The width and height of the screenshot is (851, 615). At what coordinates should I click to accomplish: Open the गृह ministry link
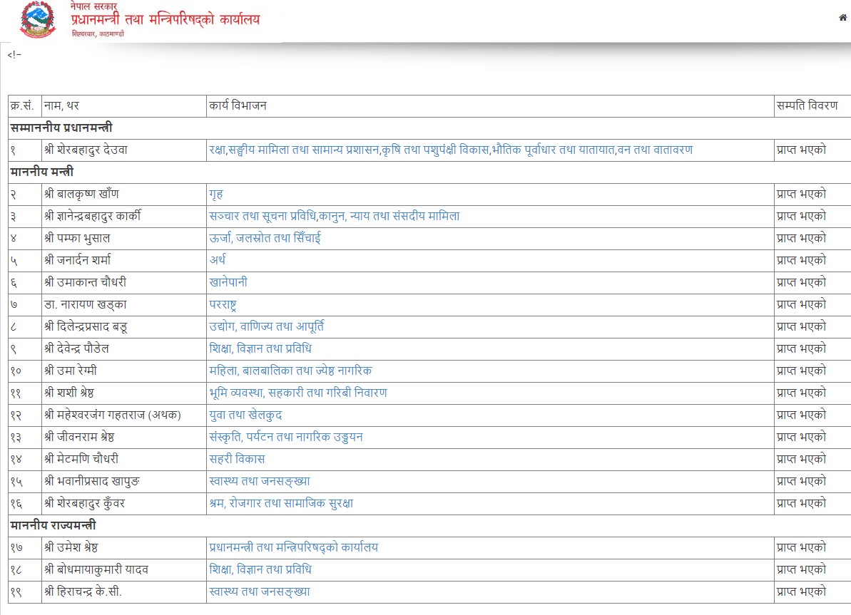(216, 194)
